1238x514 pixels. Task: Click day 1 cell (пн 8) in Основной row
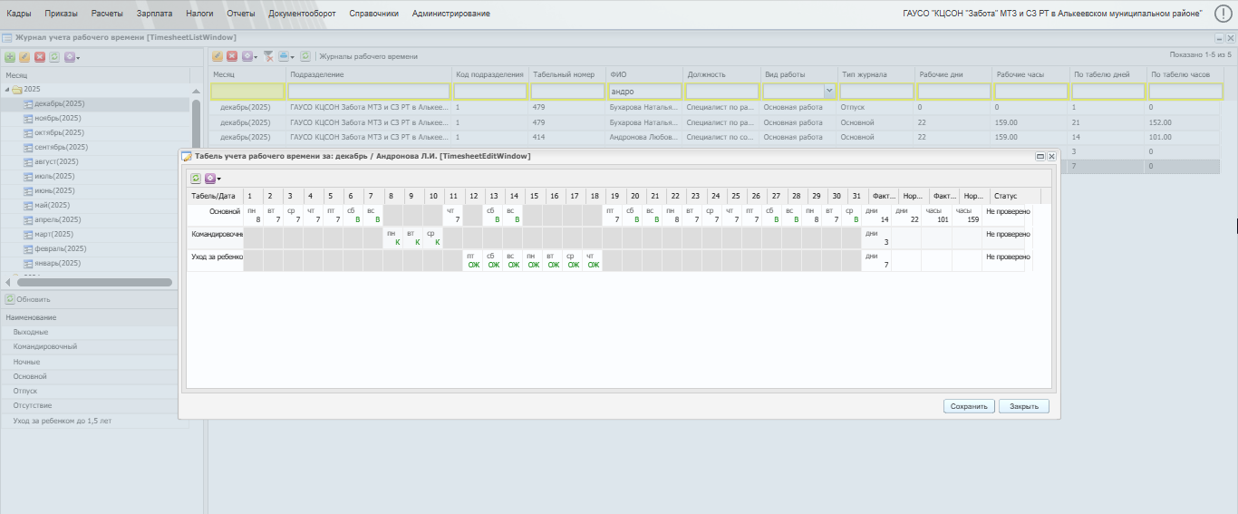pyautogui.click(x=253, y=215)
